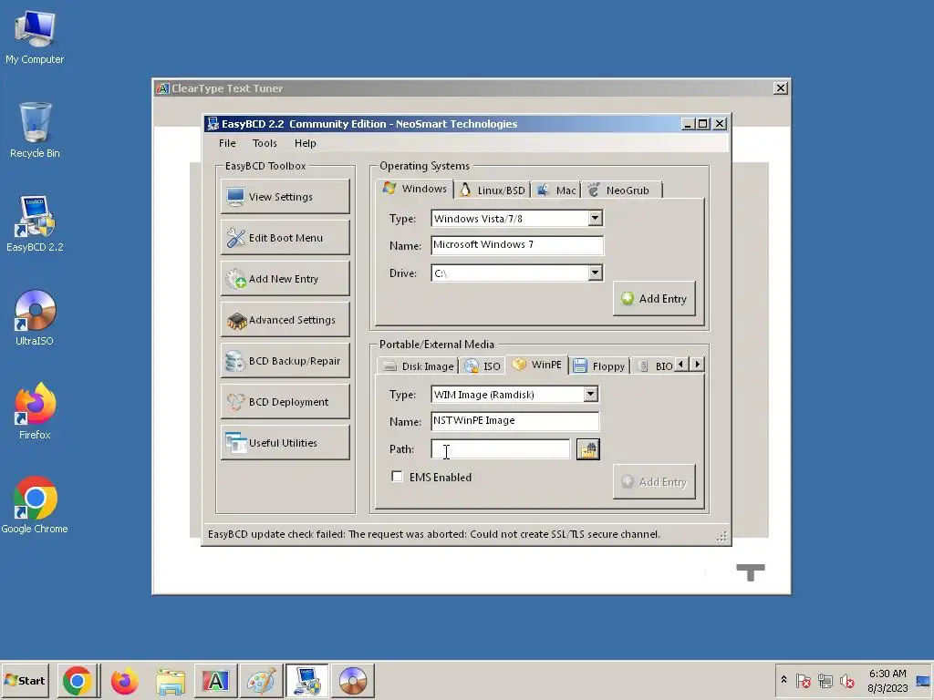The height and width of the screenshot is (700, 934).
Task: Open Chrome from the taskbar
Action: 78,681
